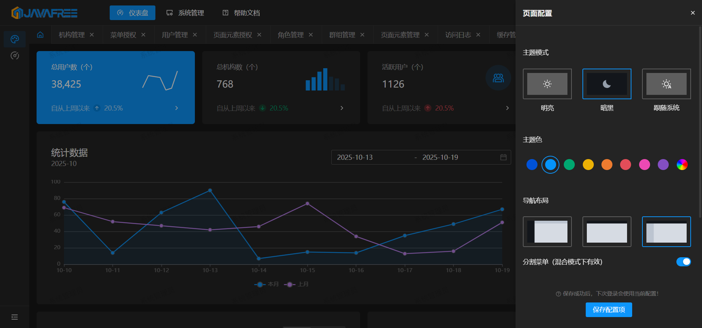Click the active users group icon

498,78
